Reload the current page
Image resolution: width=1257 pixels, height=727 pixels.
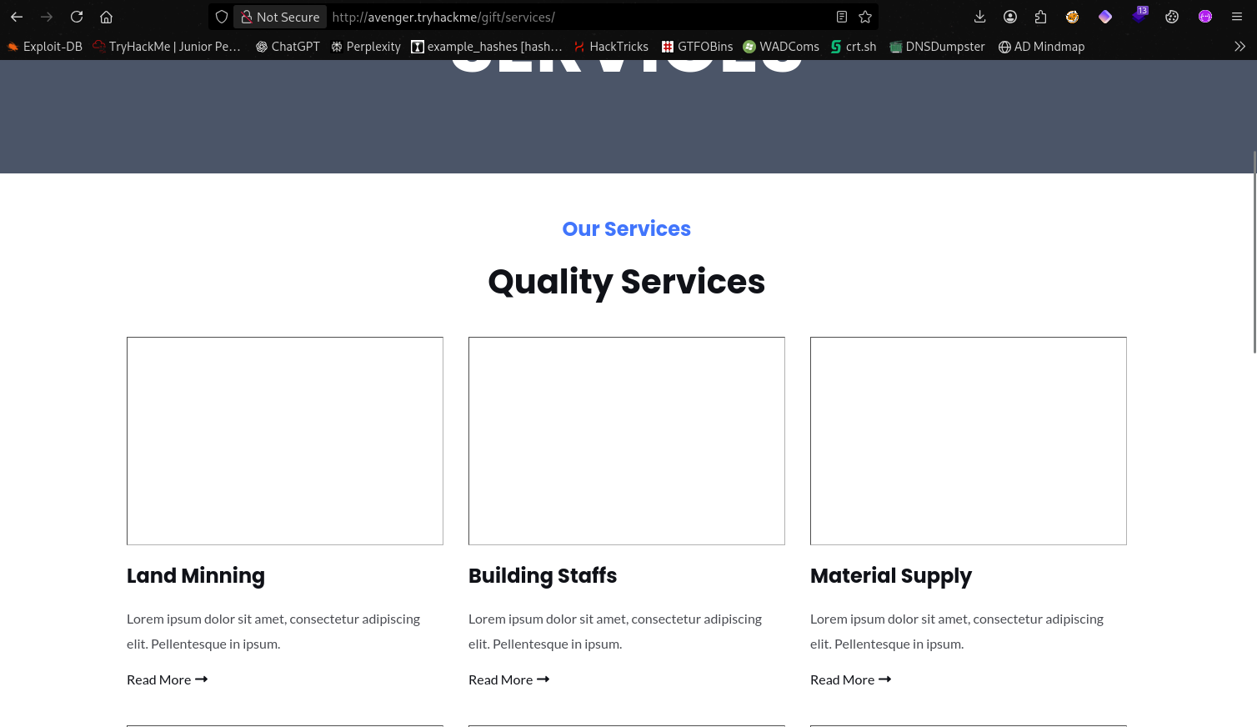pyautogui.click(x=77, y=17)
